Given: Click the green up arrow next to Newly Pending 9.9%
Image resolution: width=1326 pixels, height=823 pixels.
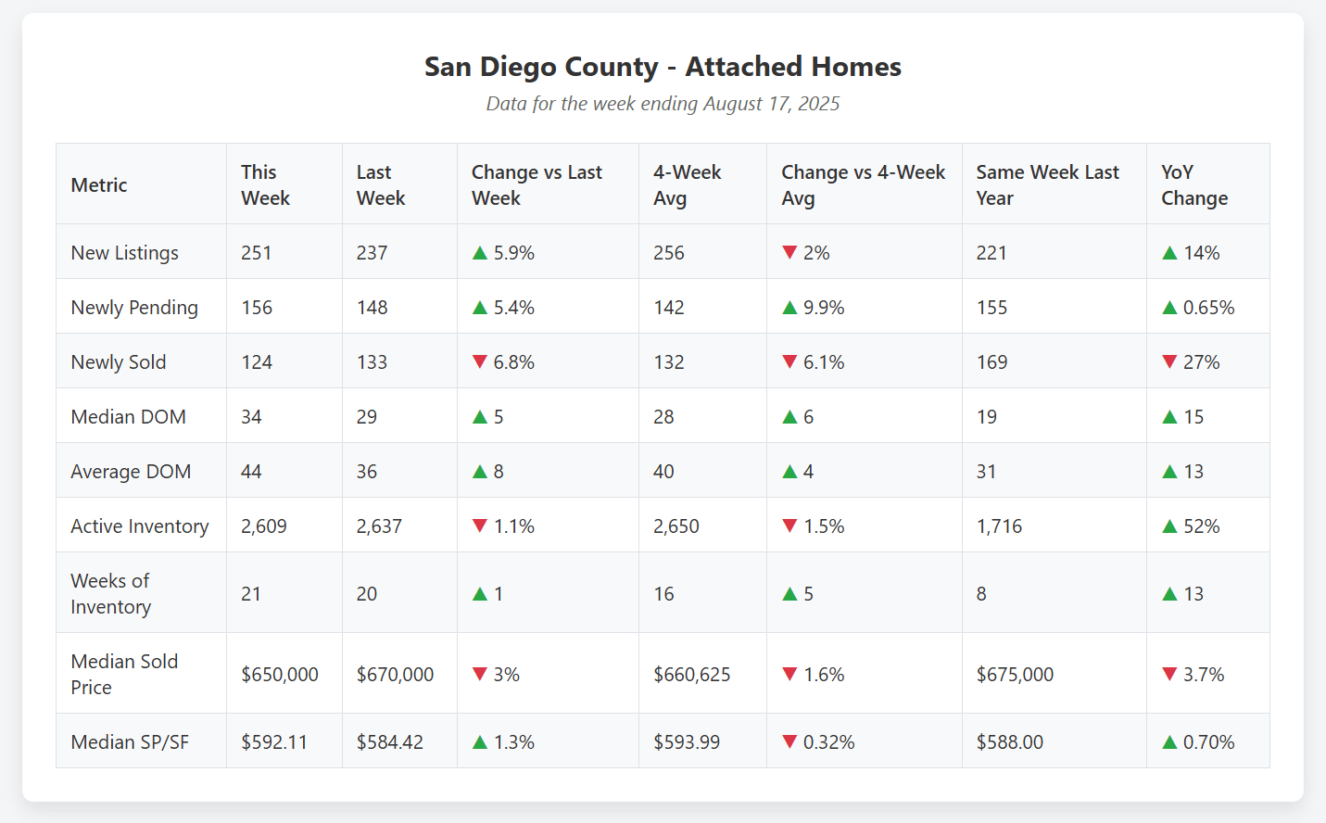Looking at the screenshot, I should coord(789,308).
